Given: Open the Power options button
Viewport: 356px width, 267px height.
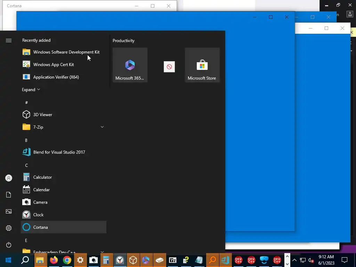Looking at the screenshot, I should point(9,245).
